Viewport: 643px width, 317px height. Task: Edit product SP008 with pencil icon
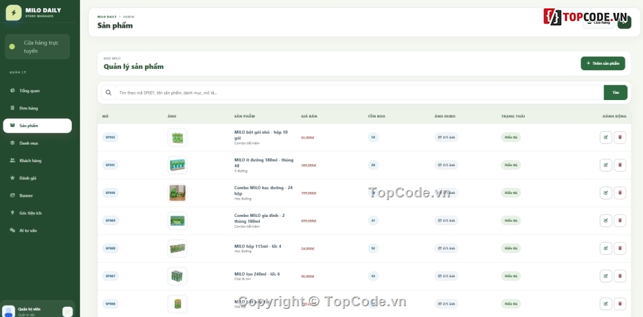point(606,248)
